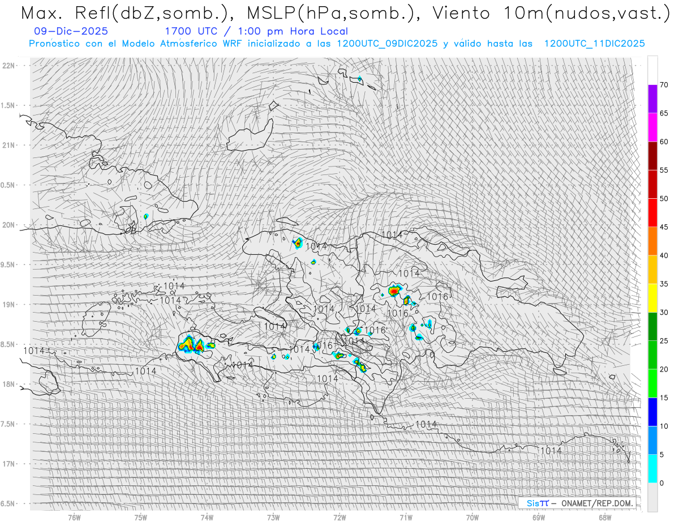This screenshot has height=525, width=679.
Task: Click the '73W' longitude label
Action: click(273, 518)
